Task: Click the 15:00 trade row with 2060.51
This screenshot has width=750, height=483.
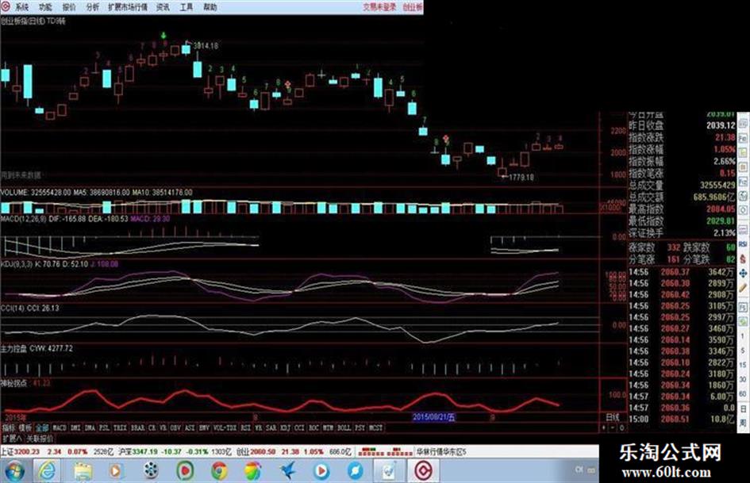Action: [682, 420]
